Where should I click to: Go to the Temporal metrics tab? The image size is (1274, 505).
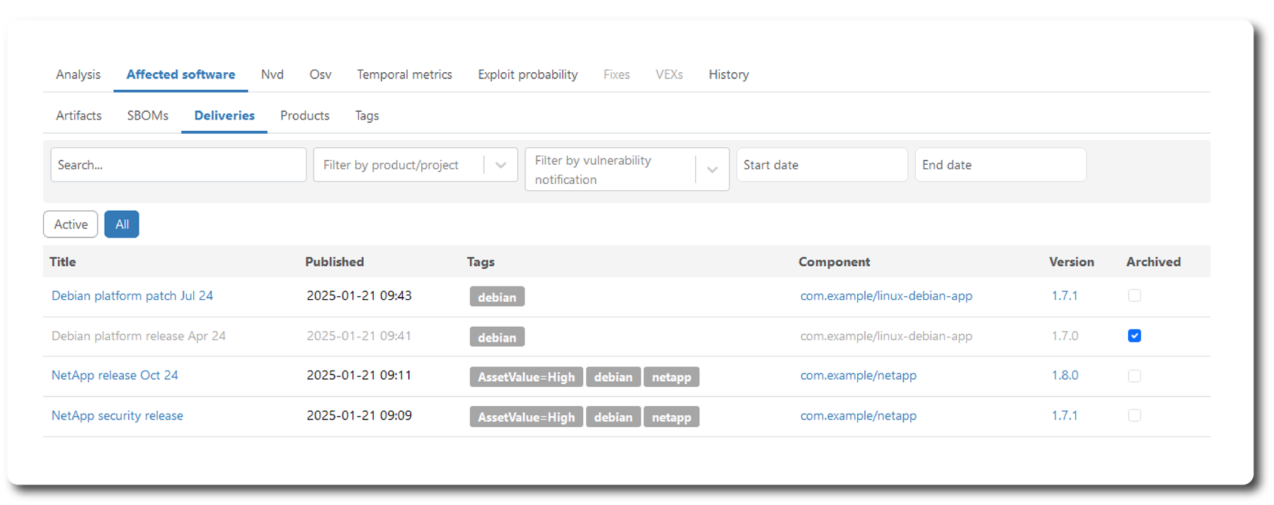point(404,74)
